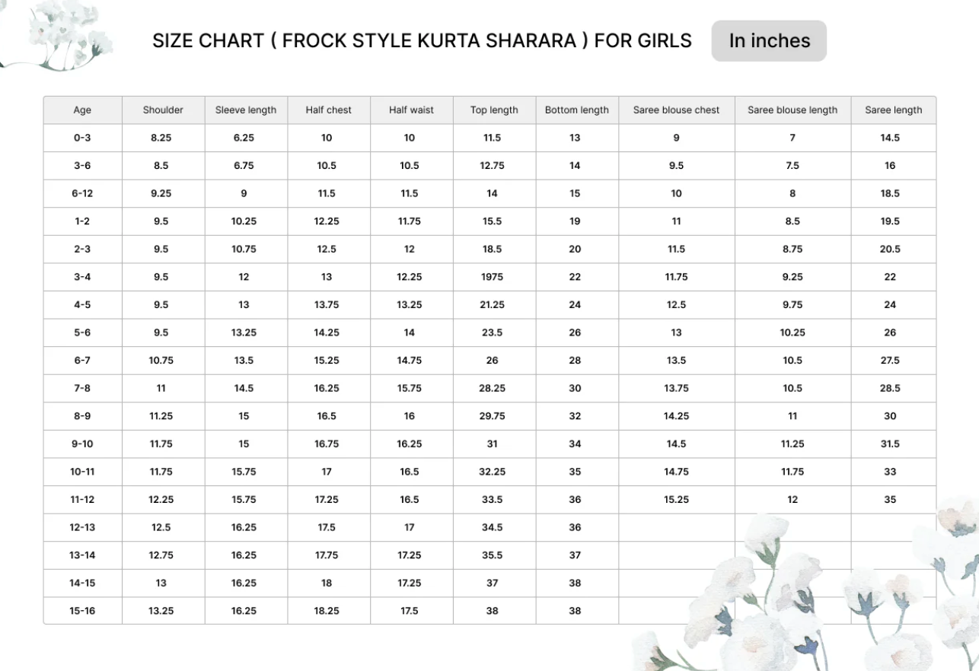The width and height of the screenshot is (979, 671).
Task: Choose the Half chest column header
Action: tap(328, 110)
